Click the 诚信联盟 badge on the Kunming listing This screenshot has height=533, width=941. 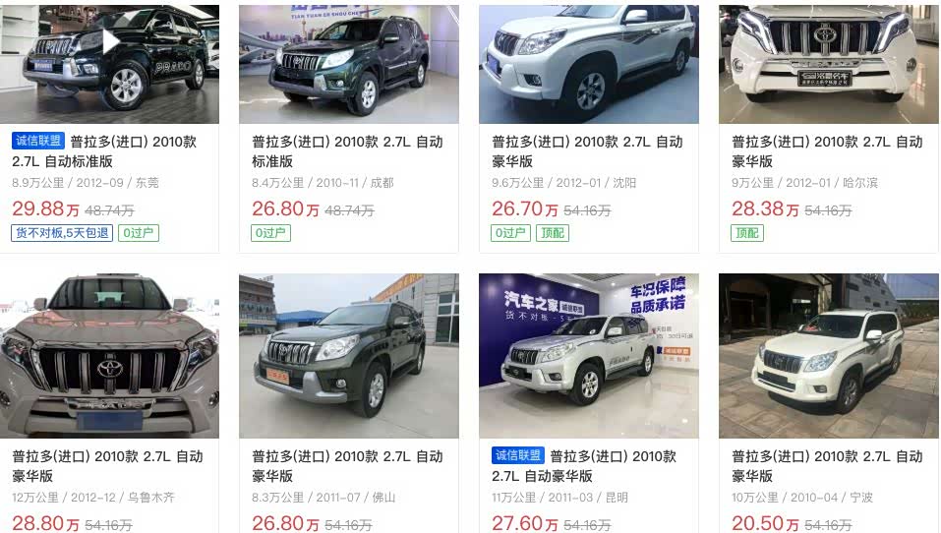click(518, 455)
